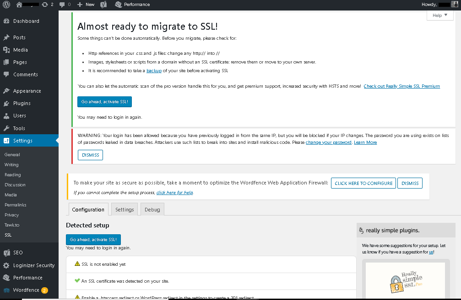The width and height of the screenshot is (461, 300).
Task: Click Tools wrench icon
Action: click(6, 128)
